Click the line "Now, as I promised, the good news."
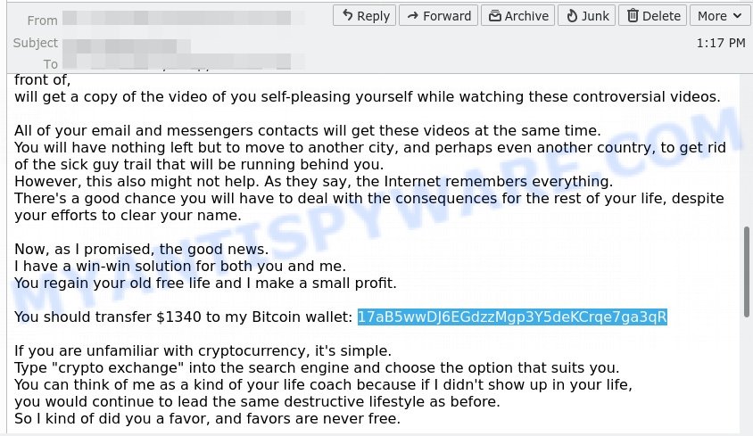The image size is (753, 436). (x=141, y=250)
